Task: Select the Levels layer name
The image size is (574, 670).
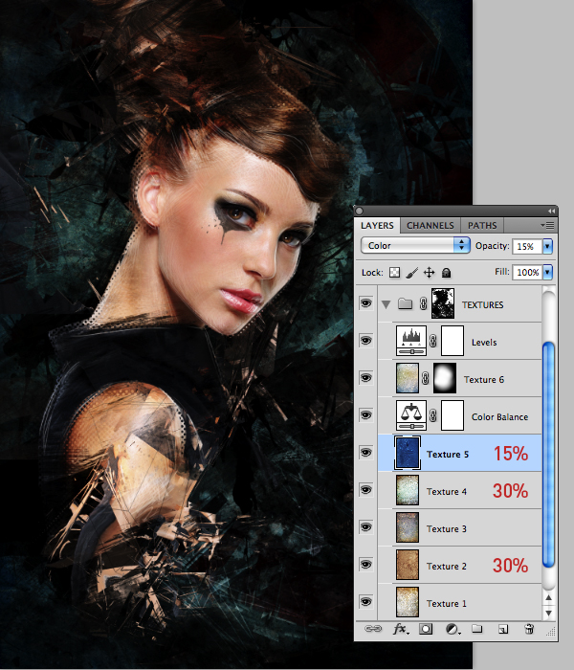Action: pyautogui.click(x=484, y=343)
